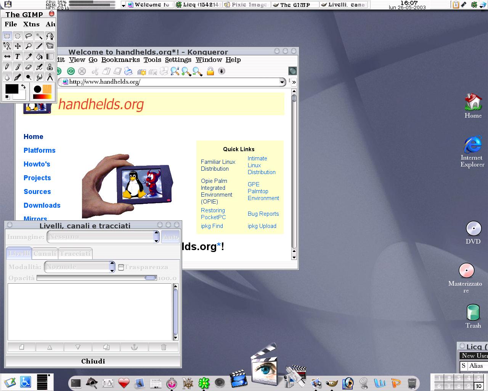Select the Move tool in GIMP toolbox
Image resolution: width=488 pixels, height=391 pixels.
(18, 46)
